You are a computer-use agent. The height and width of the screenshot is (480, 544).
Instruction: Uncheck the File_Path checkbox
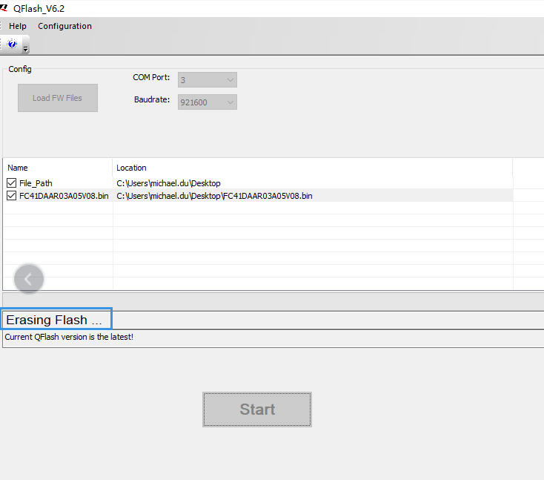11,183
